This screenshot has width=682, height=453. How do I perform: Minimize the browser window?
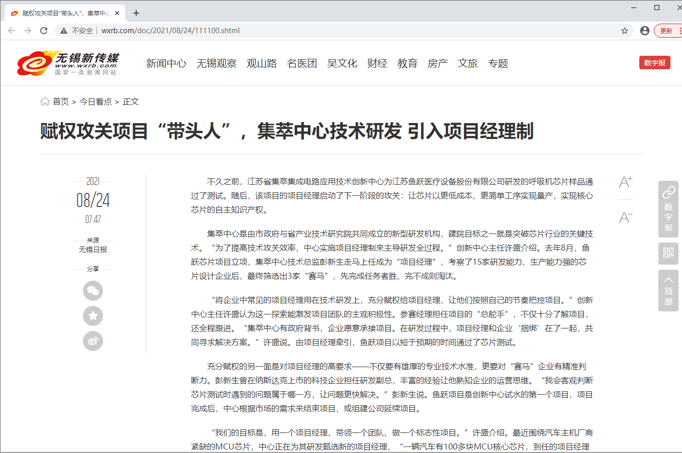click(634, 8)
